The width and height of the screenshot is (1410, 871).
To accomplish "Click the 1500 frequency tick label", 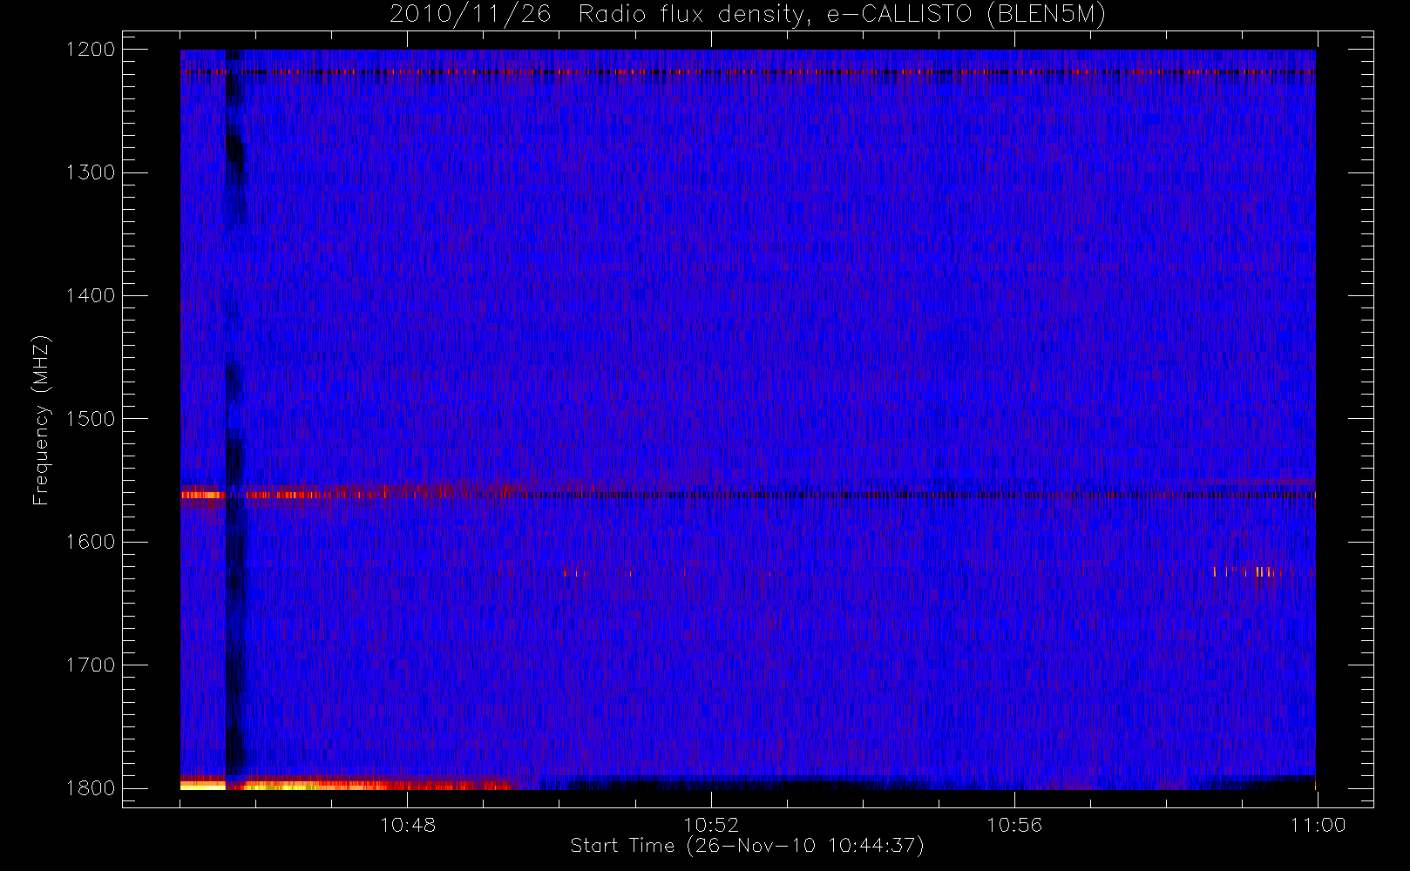I will coord(91,419).
